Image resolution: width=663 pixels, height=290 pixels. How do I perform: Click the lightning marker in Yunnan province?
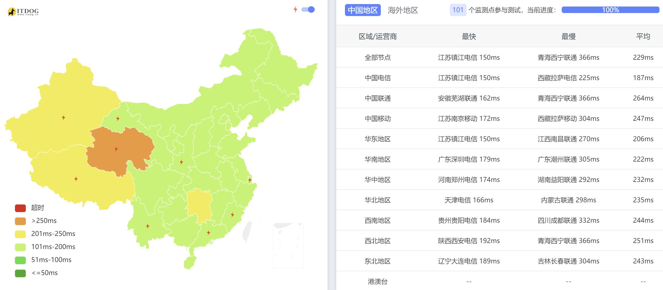pyautogui.click(x=148, y=226)
